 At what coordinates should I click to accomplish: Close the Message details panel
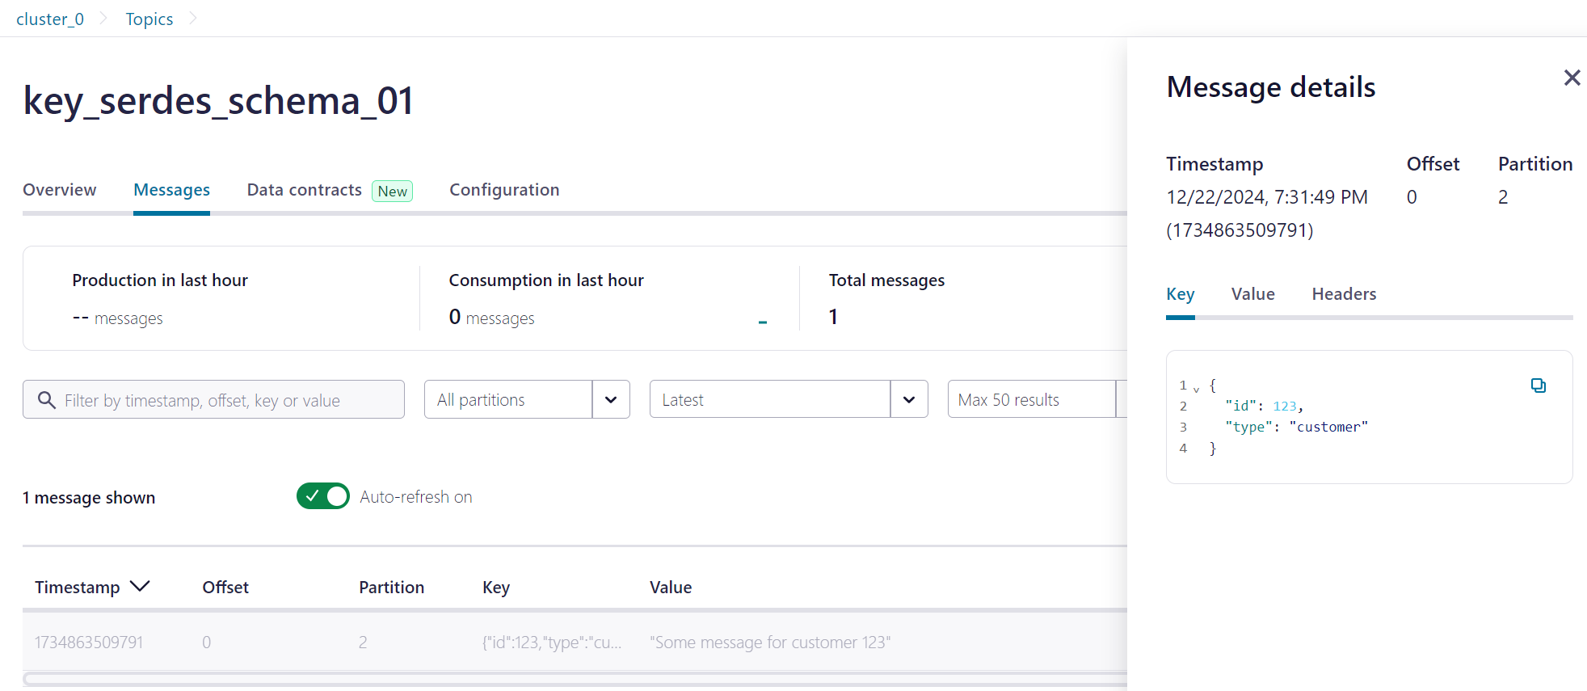pyautogui.click(x=1572, y=78)
